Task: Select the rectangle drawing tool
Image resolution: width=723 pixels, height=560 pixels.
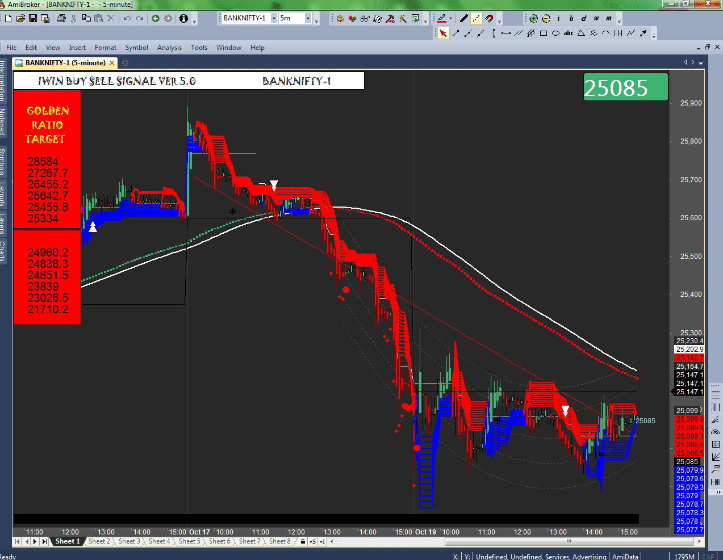Action: tap(544, 33)
